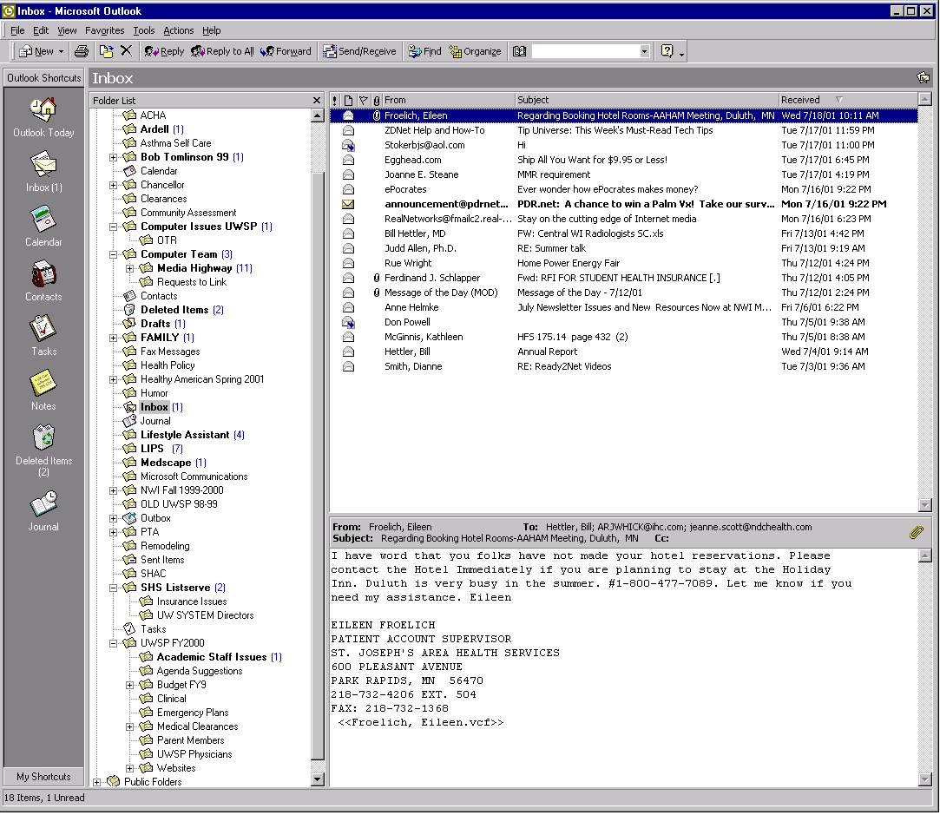
Task: Open the Inbox shortcut in Outlook bar
Action: click(x=43, y=172)
